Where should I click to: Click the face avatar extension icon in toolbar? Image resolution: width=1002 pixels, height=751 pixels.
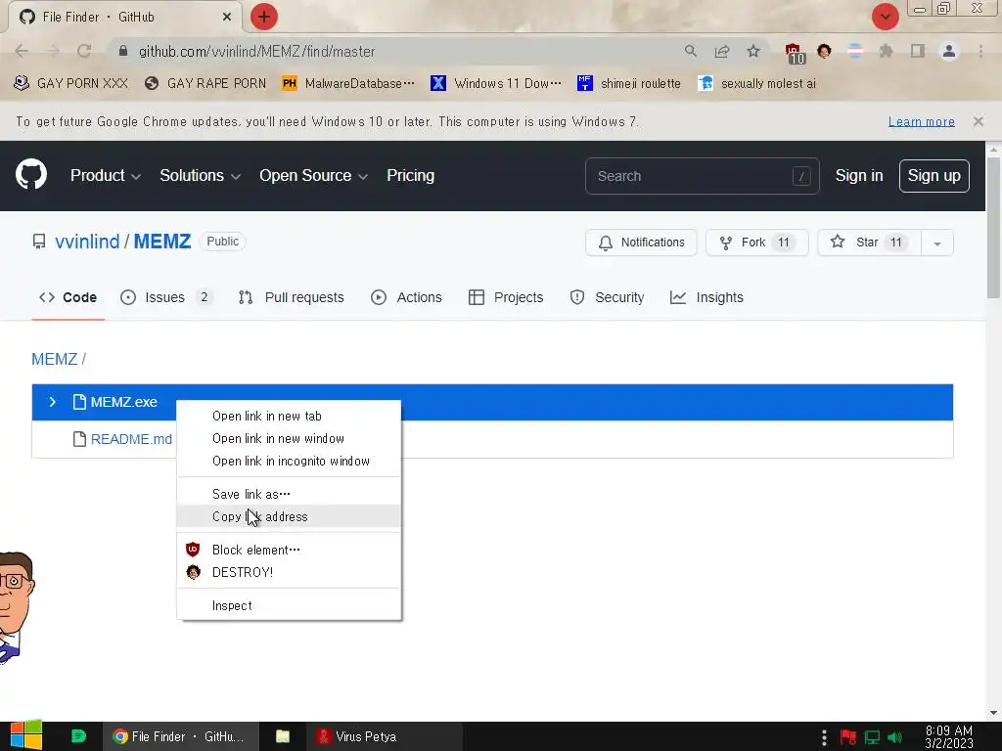(824, 51)
